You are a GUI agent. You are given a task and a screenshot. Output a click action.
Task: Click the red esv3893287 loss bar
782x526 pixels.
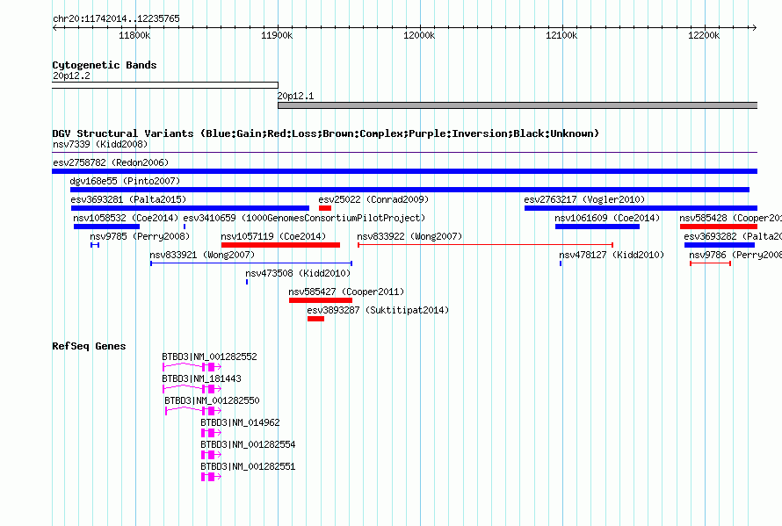coord(315,319)
